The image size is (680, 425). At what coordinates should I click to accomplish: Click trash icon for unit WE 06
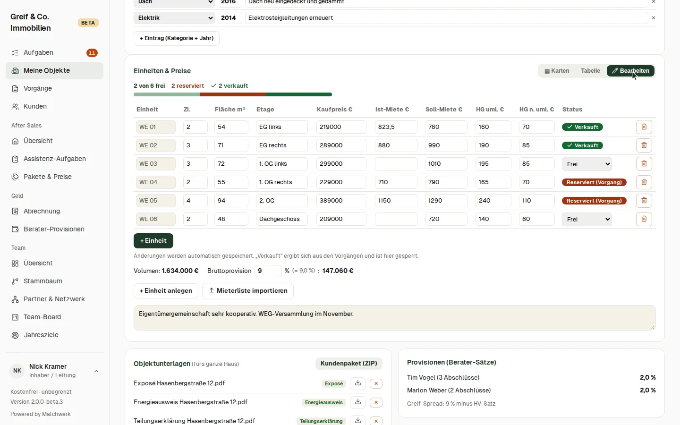coord(644,219)
